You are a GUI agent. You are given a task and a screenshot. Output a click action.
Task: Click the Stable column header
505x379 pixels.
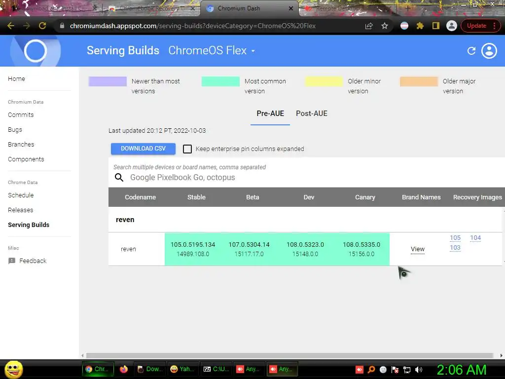point(196,197)
